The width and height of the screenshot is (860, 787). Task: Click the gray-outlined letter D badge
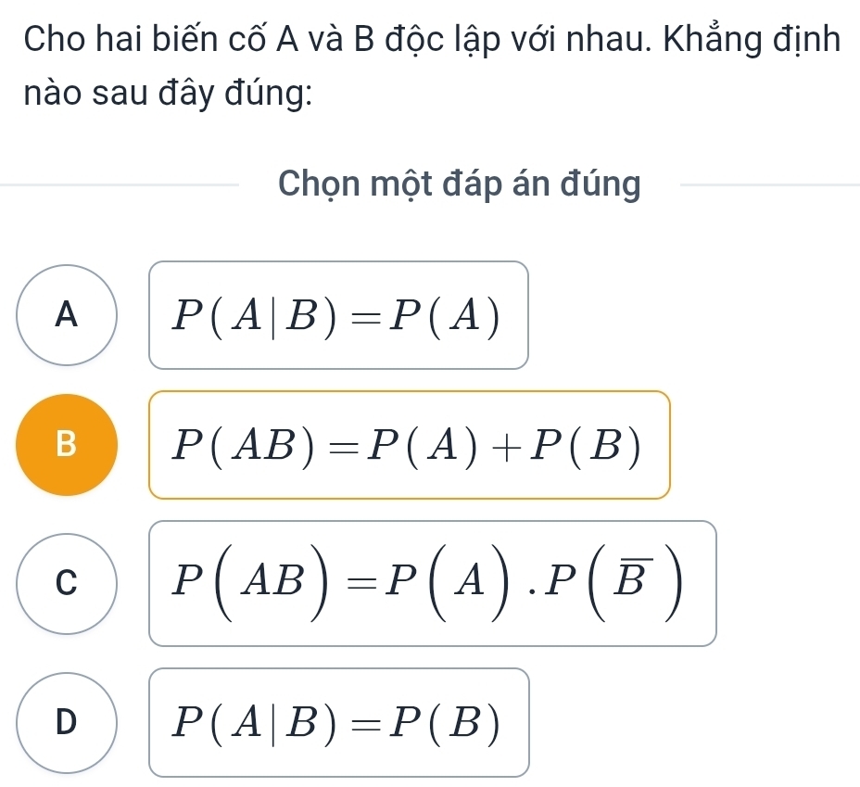(x=66, y=720)
